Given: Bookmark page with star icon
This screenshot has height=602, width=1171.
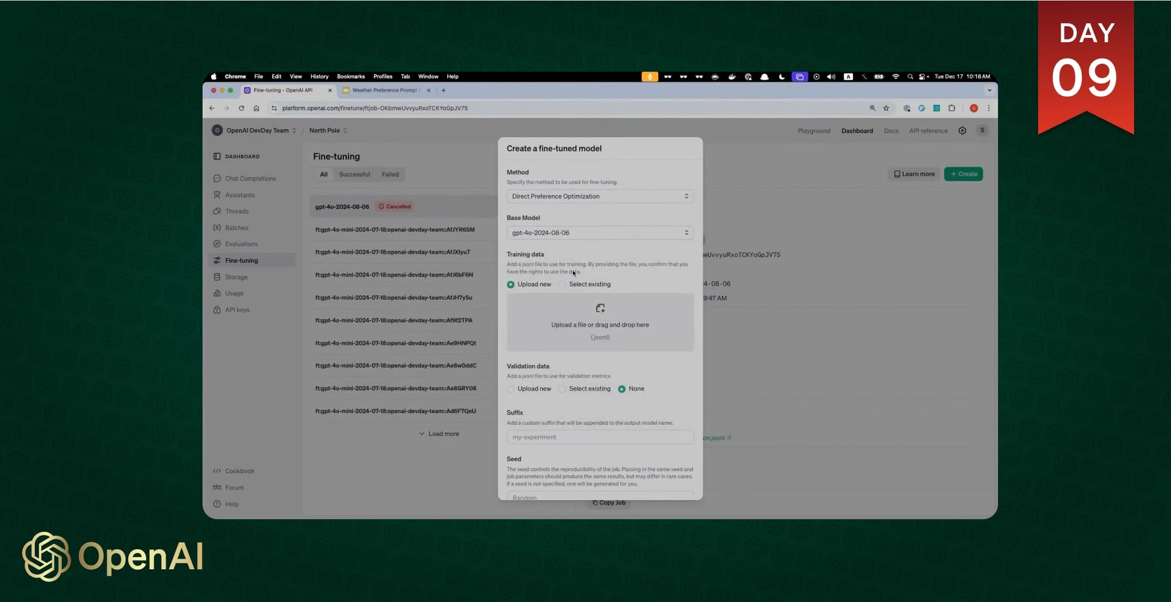Looking at the screenshot, I should point(886,108).
